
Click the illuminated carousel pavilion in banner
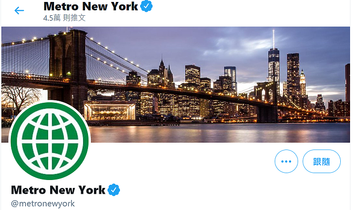tap(110, 111)
